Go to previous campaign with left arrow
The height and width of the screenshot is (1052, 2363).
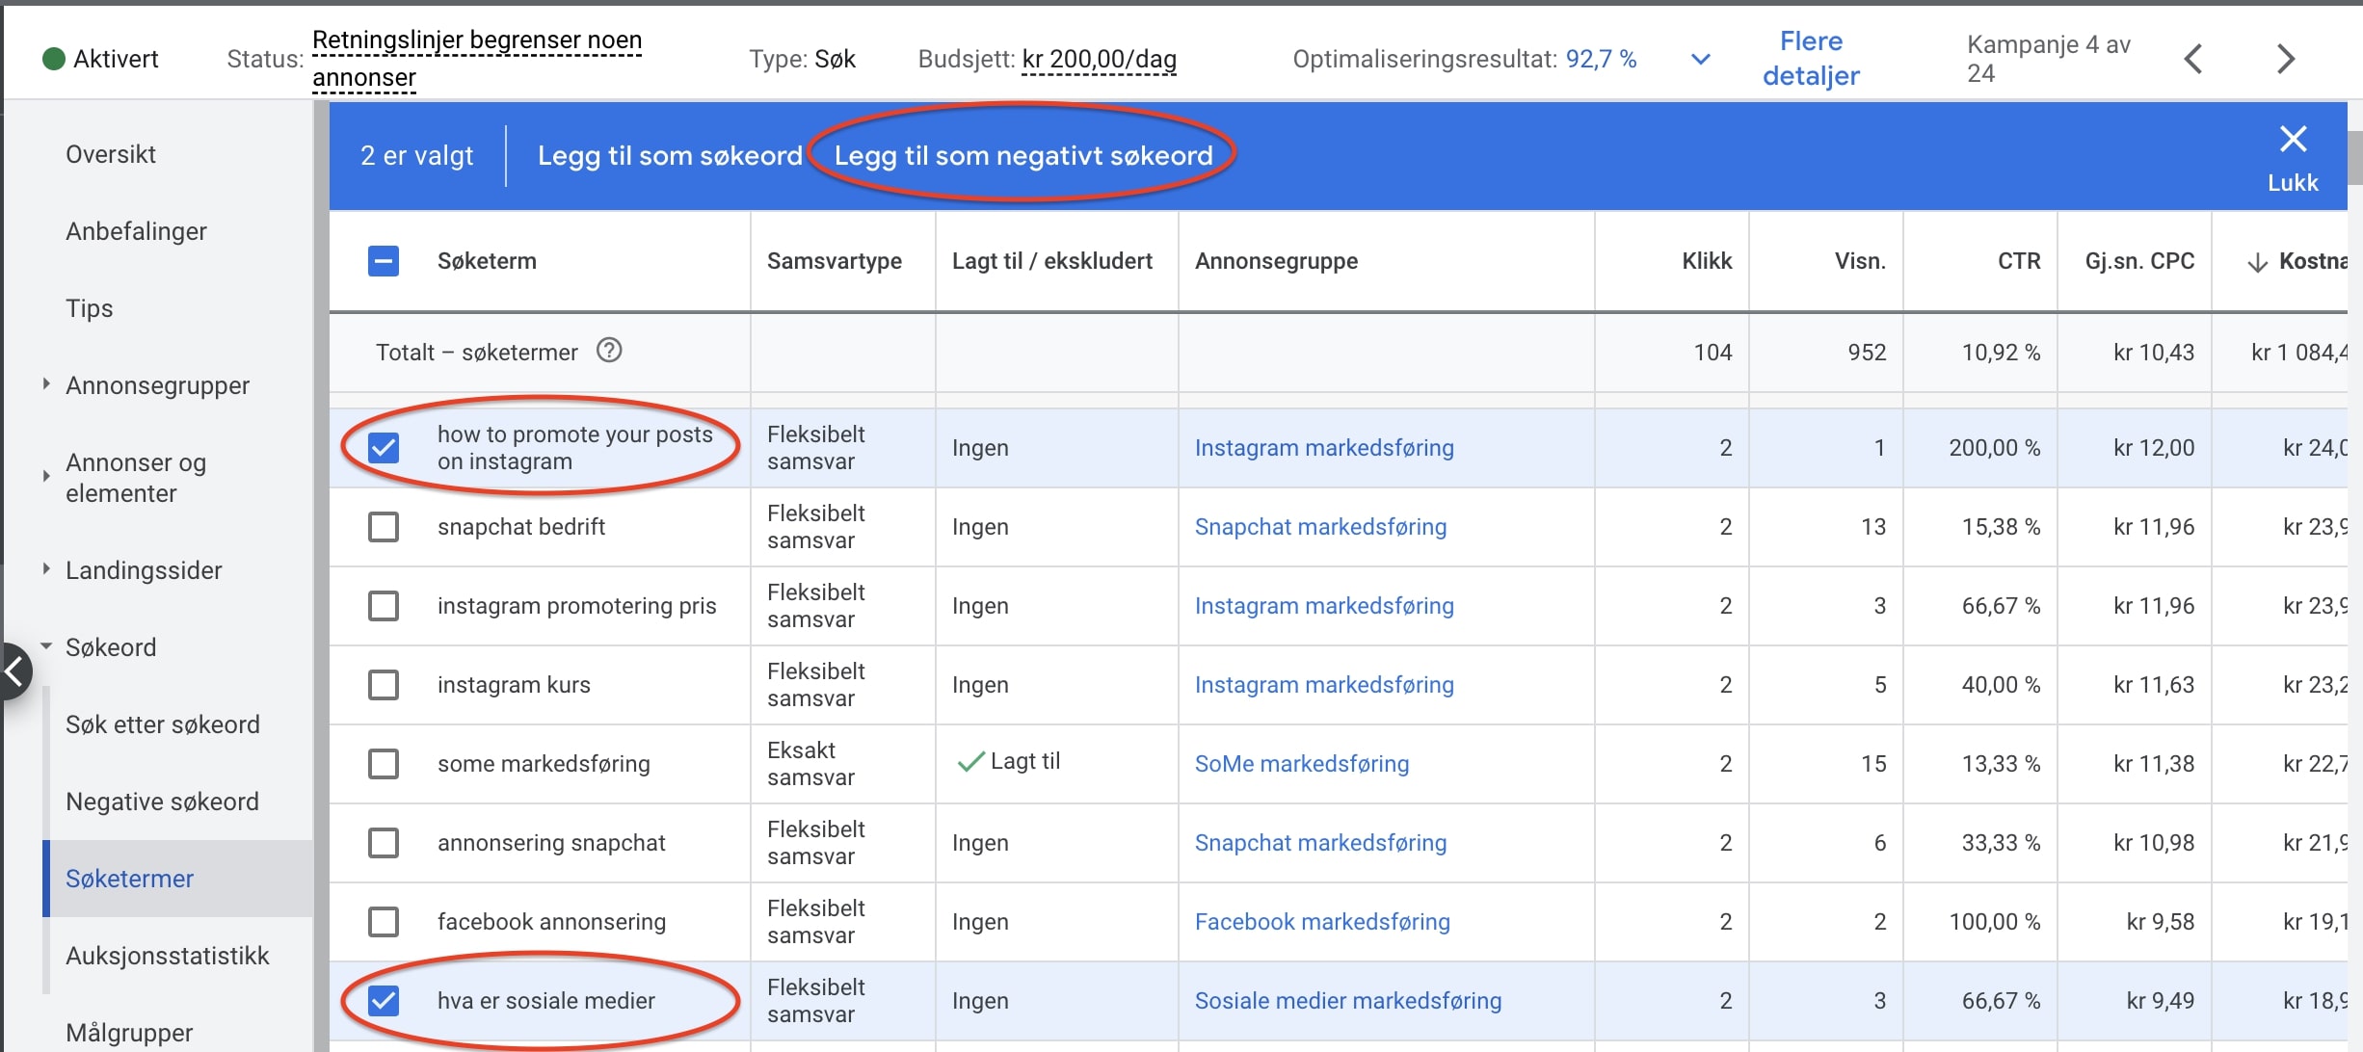click(x=2192, y=59)
